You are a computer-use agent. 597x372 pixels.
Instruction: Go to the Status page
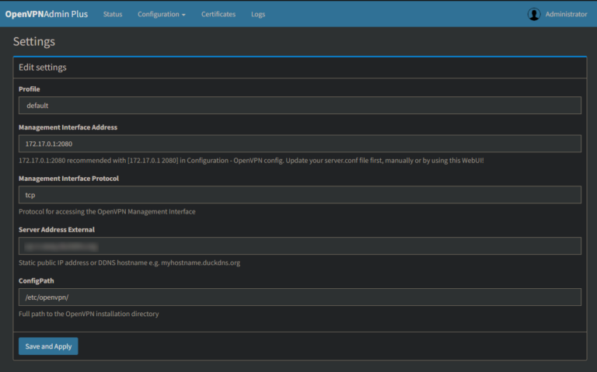tap(113, 14)
